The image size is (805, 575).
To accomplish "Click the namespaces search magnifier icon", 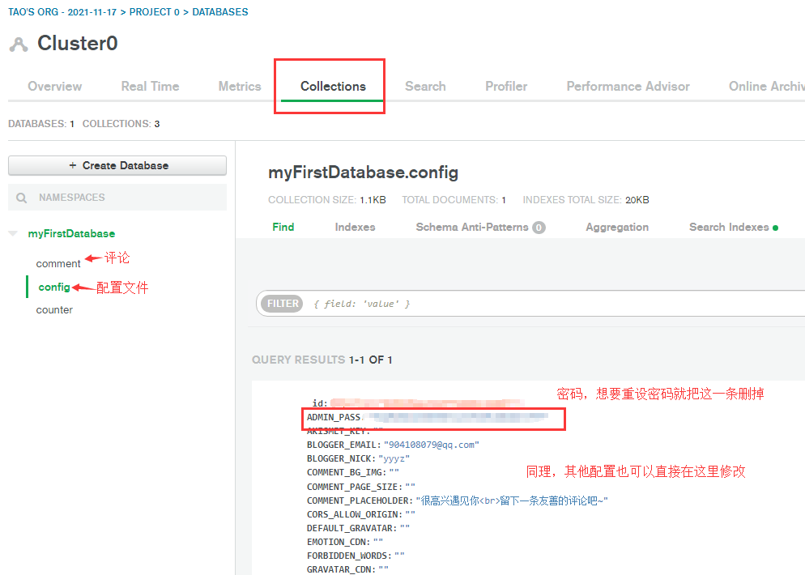I will (x=22, y=198).
